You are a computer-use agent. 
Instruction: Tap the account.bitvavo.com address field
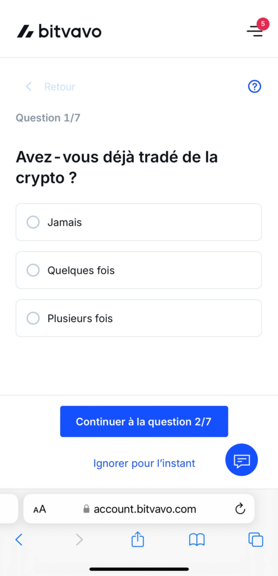pyautogui.click(x=140, y=508)
